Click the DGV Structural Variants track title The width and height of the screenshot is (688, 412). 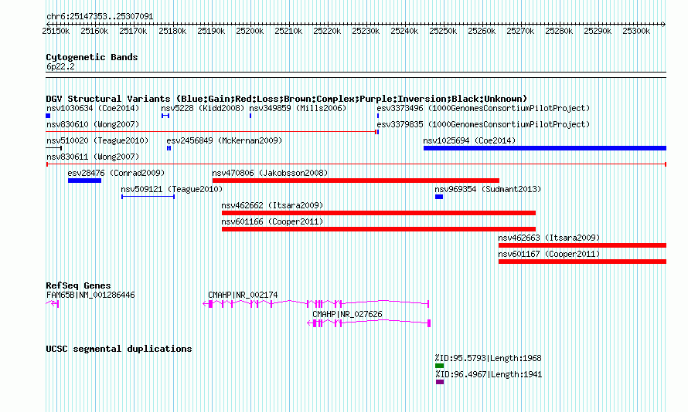[x=287, y=99]
